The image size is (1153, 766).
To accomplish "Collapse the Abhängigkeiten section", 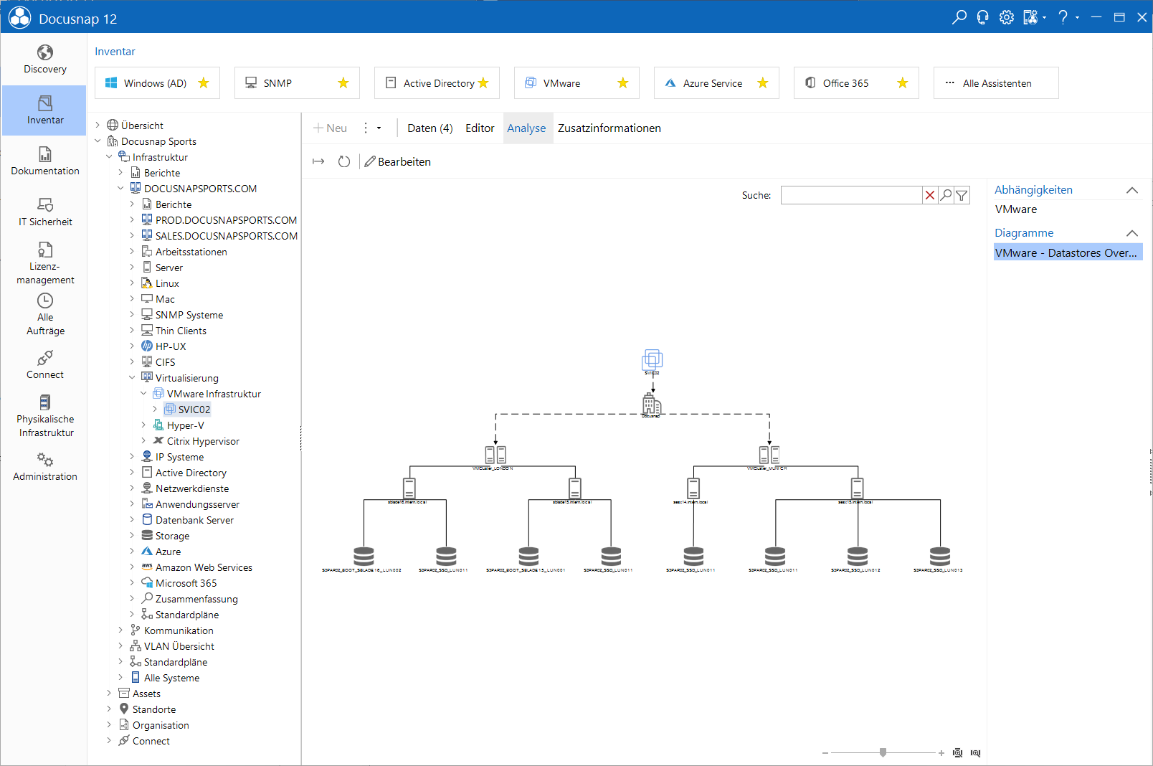I will tap(1132, 190).
